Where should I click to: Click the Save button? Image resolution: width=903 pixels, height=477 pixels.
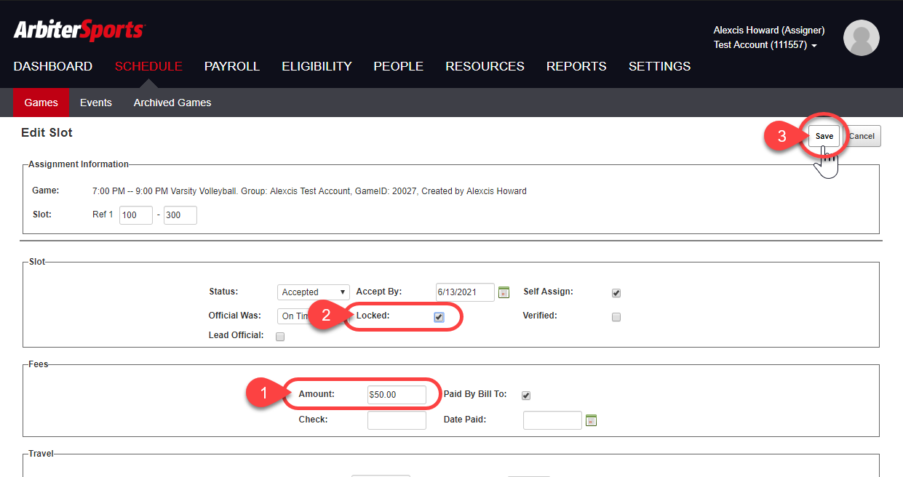[824, 136]
